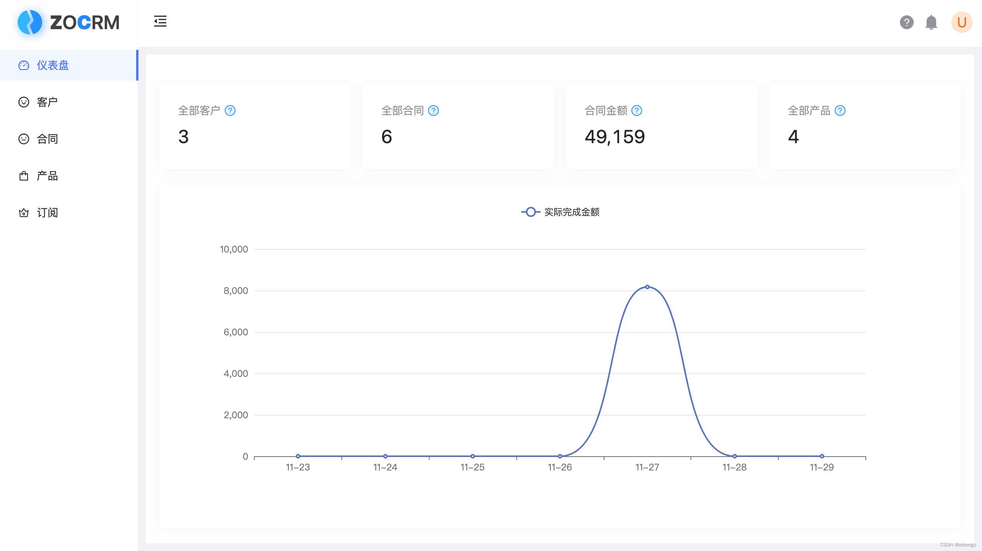Open the help question-mark icon in the header
Viewport: 982px width, 551px height.
coord(906,23)
